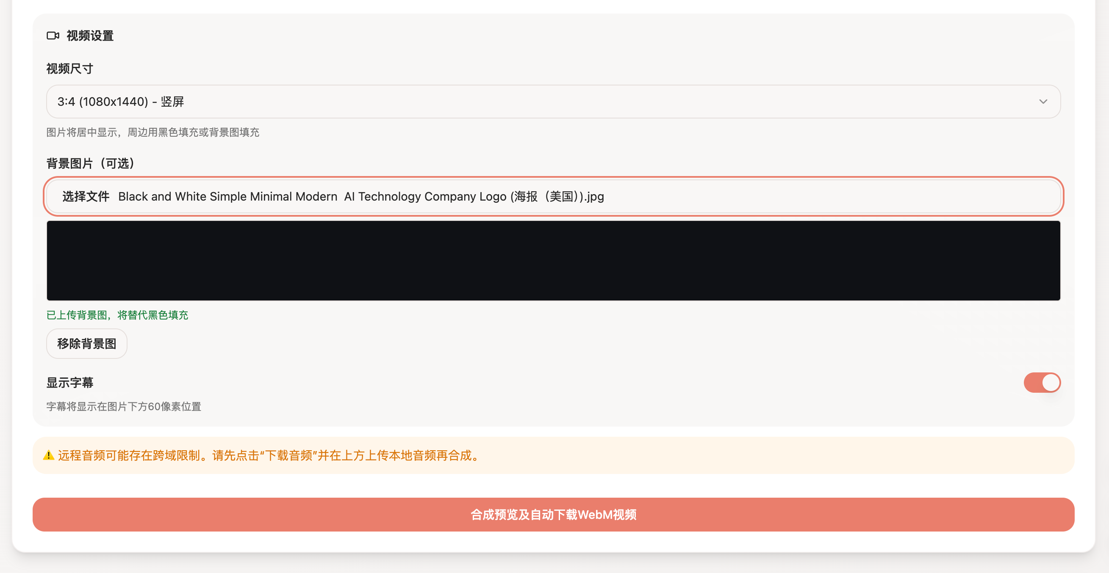1109x573 pixels.
Task: Click the green 已上传背景图 status message
Action: (117, 315)
